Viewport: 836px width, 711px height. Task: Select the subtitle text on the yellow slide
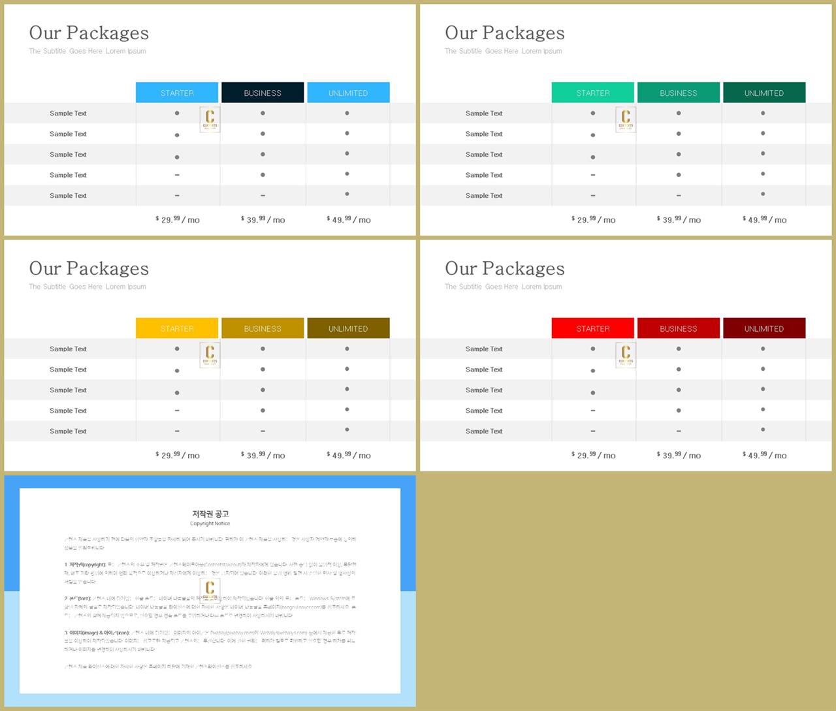point(88,287)
